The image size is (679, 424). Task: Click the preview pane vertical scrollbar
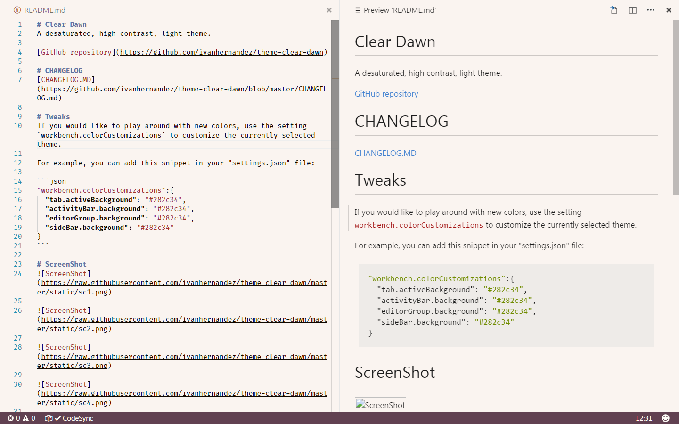click(x=676, y=107)
